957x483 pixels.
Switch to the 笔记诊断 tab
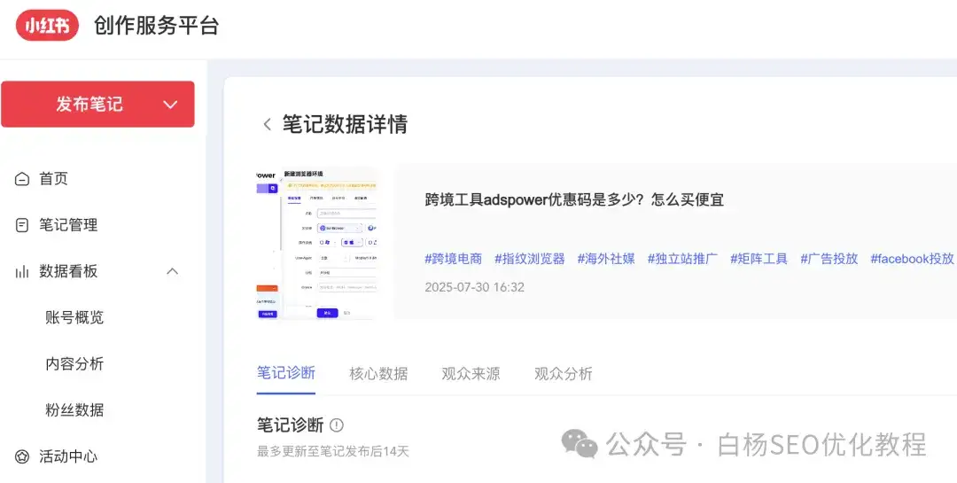pos(286,373)
